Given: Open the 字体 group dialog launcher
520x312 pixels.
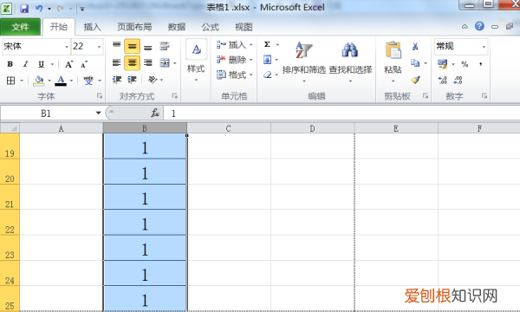Looking at the screenshot, I should 100,96.
